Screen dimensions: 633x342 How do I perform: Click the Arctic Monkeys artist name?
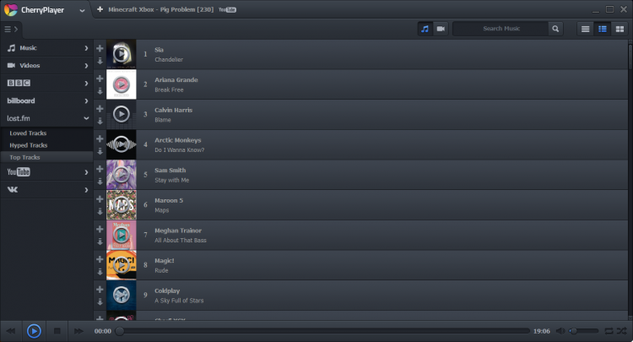tap(177, 140)
